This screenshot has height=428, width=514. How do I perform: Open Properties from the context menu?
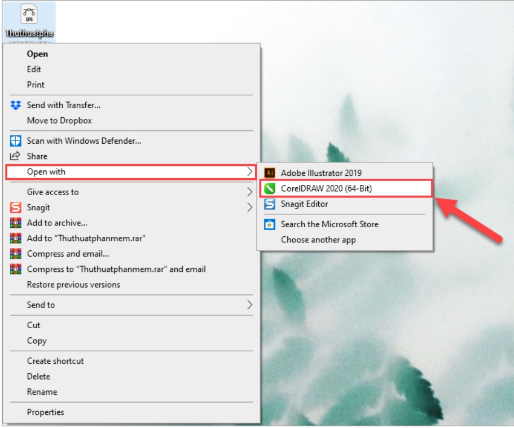tap(131, 412)
